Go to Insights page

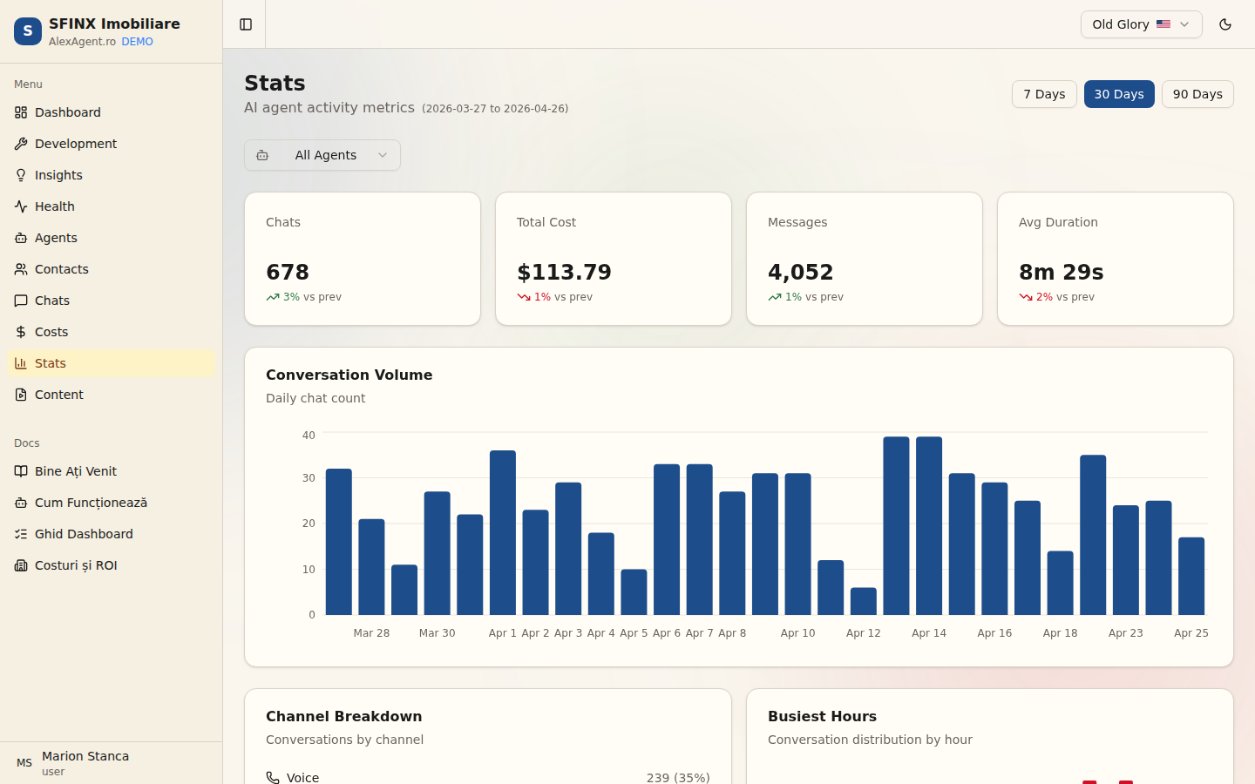tap(112, 175)
